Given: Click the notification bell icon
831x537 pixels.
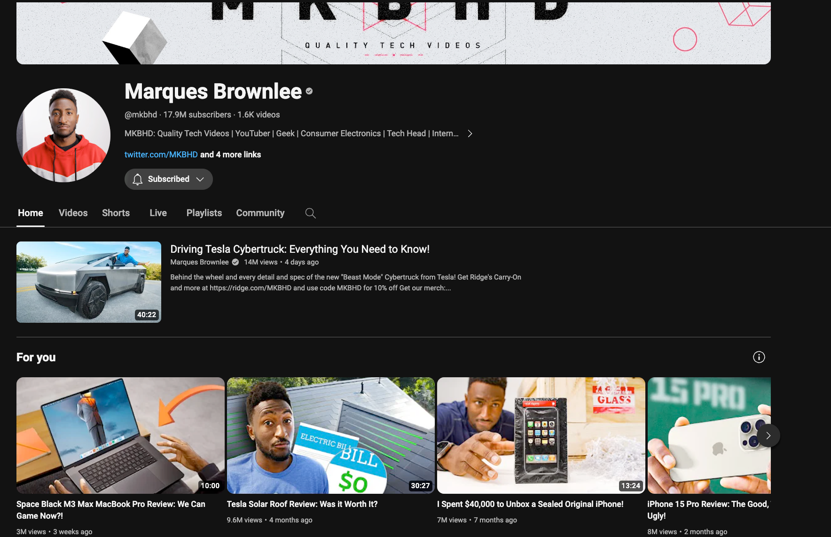Looking at the screenshot, I should coord(137,179).
